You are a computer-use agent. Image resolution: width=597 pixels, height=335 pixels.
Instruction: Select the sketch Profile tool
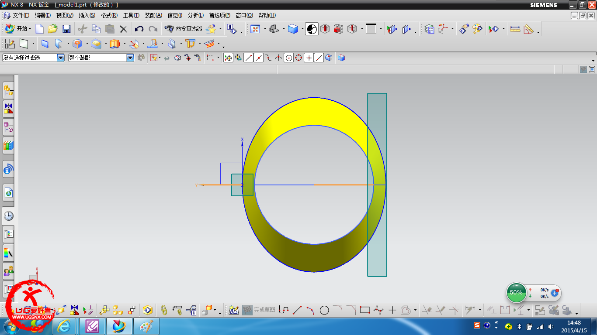tap(284, 310)
